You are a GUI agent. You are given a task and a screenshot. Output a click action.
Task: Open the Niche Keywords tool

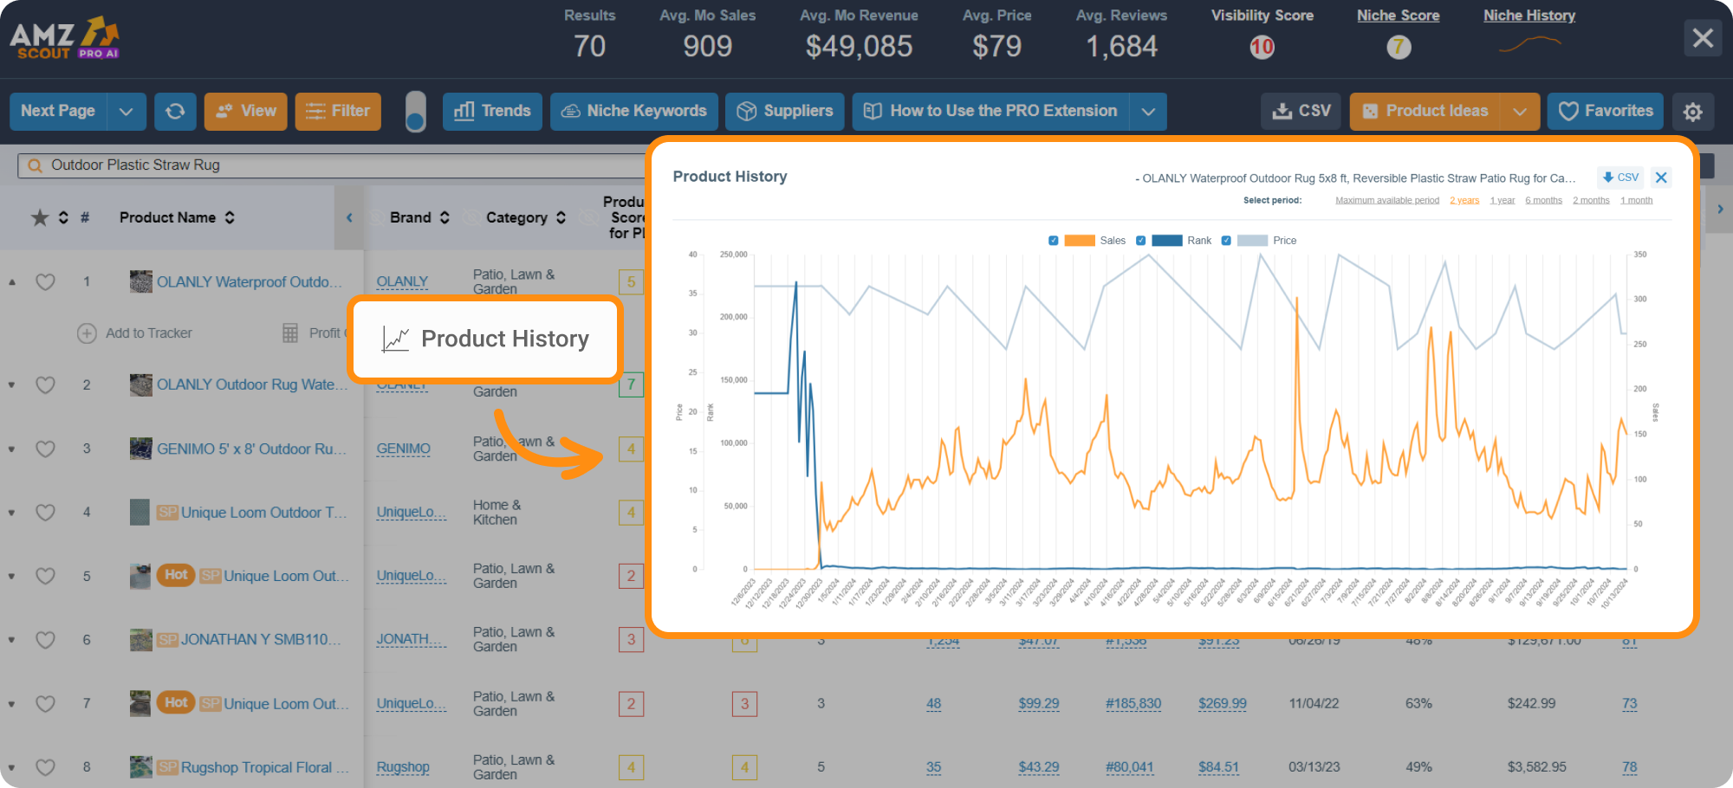633,111
